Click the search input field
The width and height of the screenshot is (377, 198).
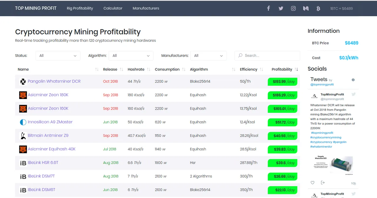(267, 56)
